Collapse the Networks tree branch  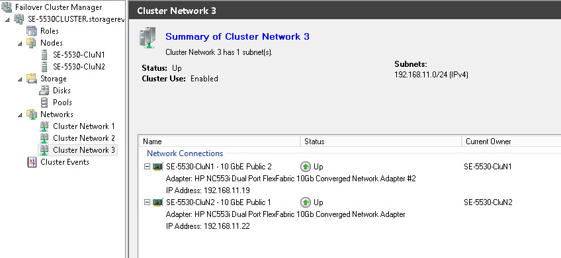point(20,115)
